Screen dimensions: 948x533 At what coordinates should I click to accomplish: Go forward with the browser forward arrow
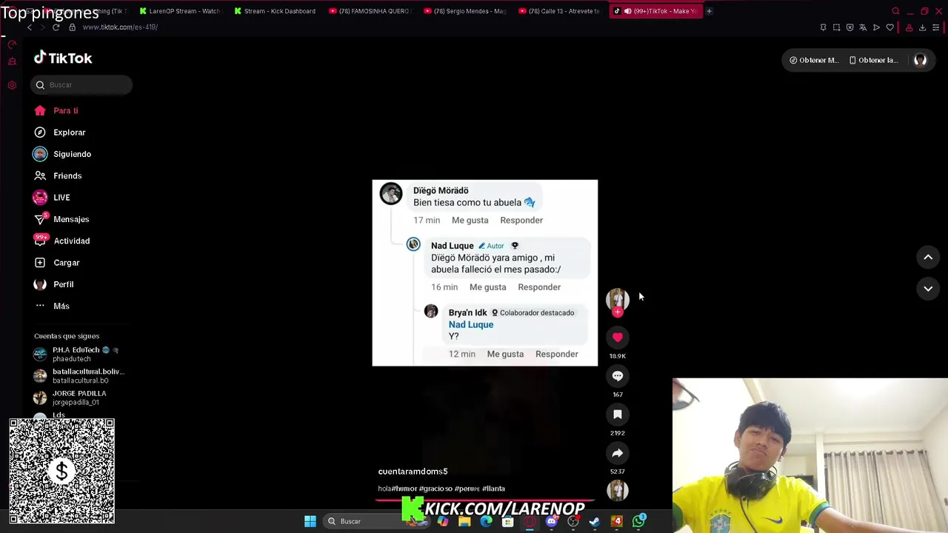(x=42, y=27)
